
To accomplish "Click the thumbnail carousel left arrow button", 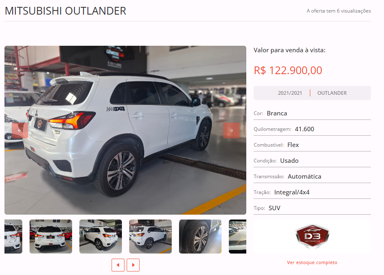I will [x=118, y=265].
